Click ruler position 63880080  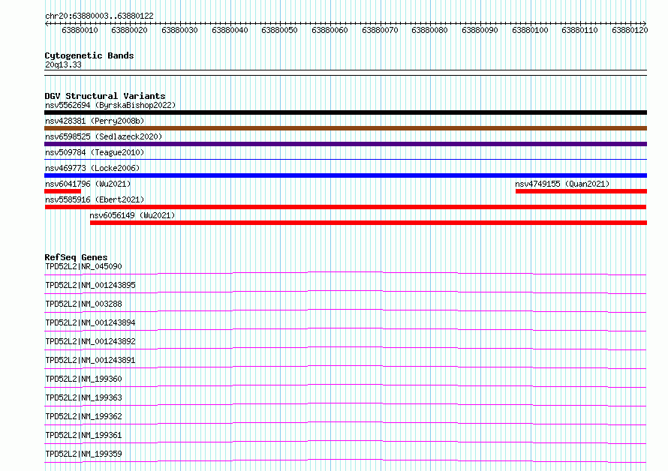click(x=429, y=30)
